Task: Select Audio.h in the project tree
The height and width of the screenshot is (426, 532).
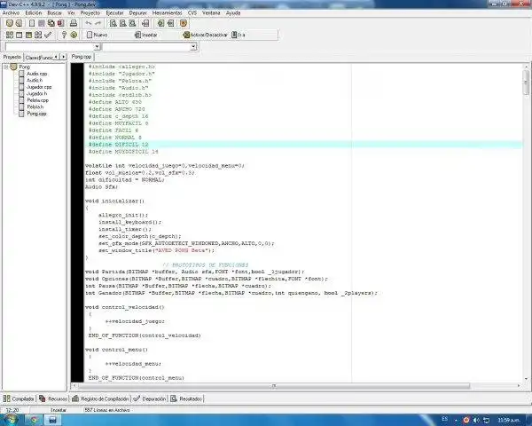Action: point(35,80)
